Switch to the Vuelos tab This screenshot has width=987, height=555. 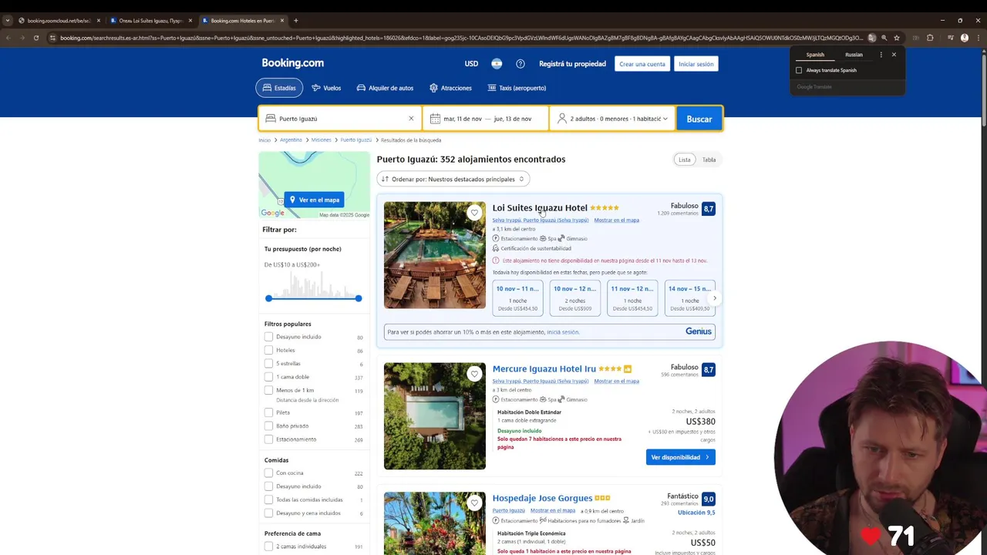[326, 88]
